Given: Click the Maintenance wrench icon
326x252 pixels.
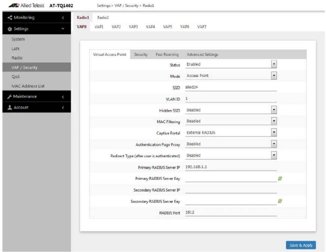Looking at the screenshot, I should (9, 96).
